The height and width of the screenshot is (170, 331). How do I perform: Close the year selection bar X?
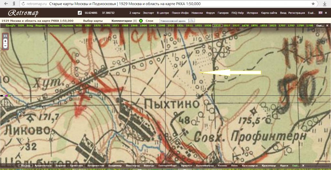327,25
